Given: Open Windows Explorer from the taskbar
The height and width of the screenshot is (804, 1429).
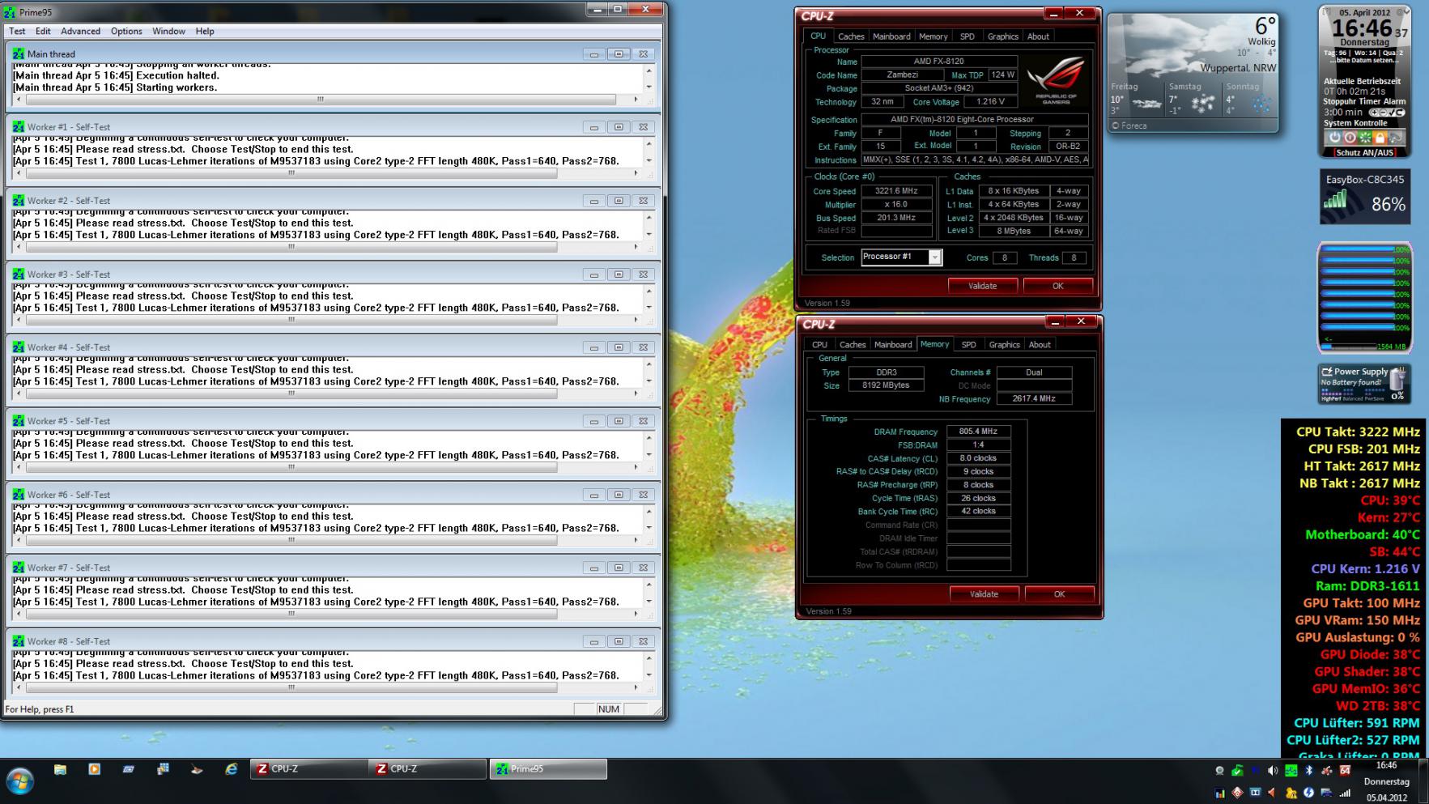Looking at the screenshot, I should click(60, 769).
